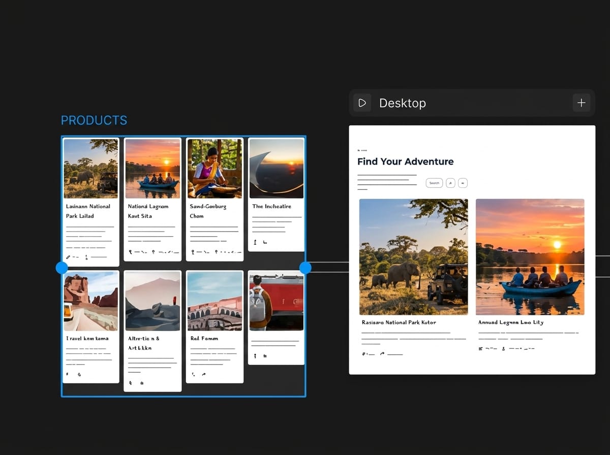The image size is (610, 455).
Task: Select the elephant safari thumbnail in the PRODUCTS frame
Action: [x=91, y=169]
